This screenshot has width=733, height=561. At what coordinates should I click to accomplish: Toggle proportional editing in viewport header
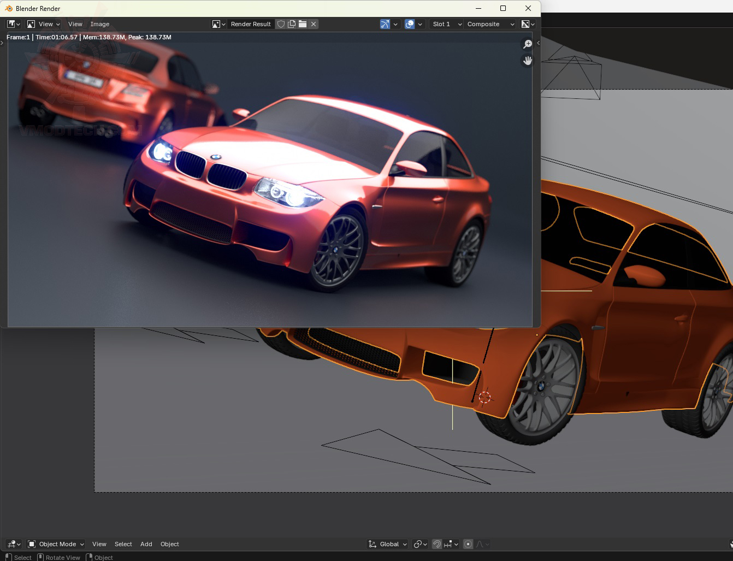point(468,544)
